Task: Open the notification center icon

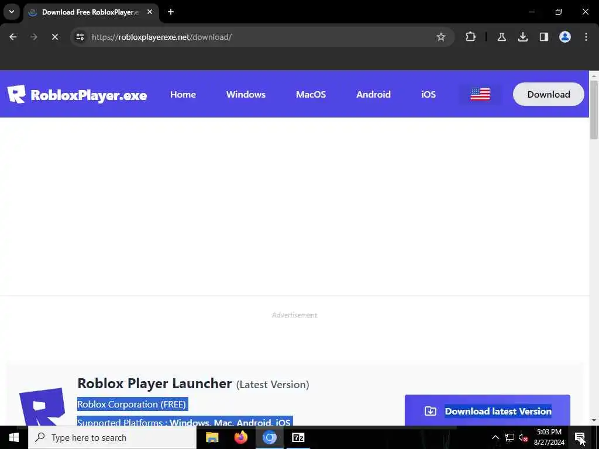Action: tap(580, 437)
